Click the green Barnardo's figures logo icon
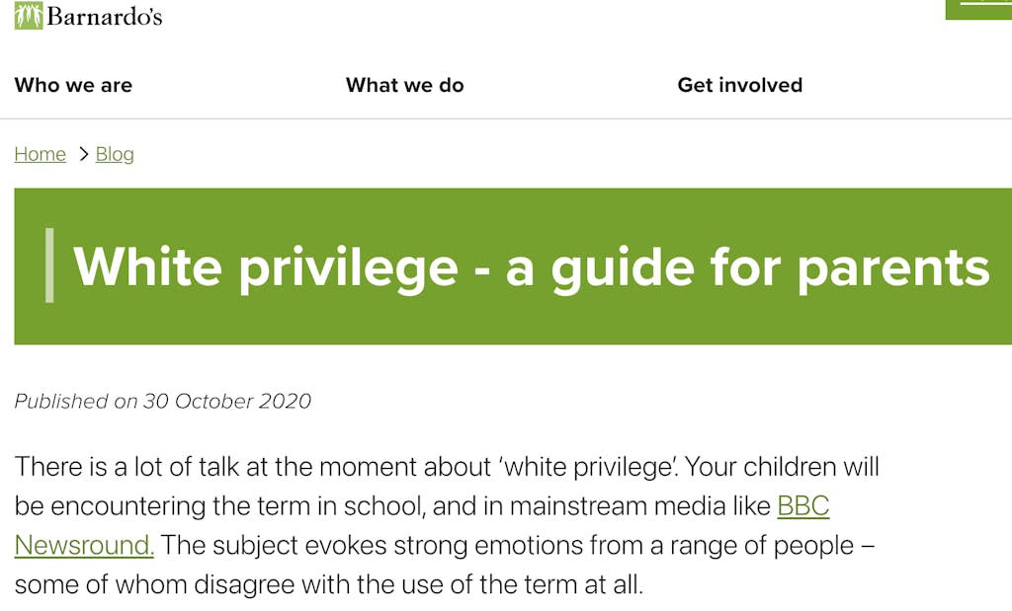The height and width of the screenshot is (611, 1012). point(28,16)
